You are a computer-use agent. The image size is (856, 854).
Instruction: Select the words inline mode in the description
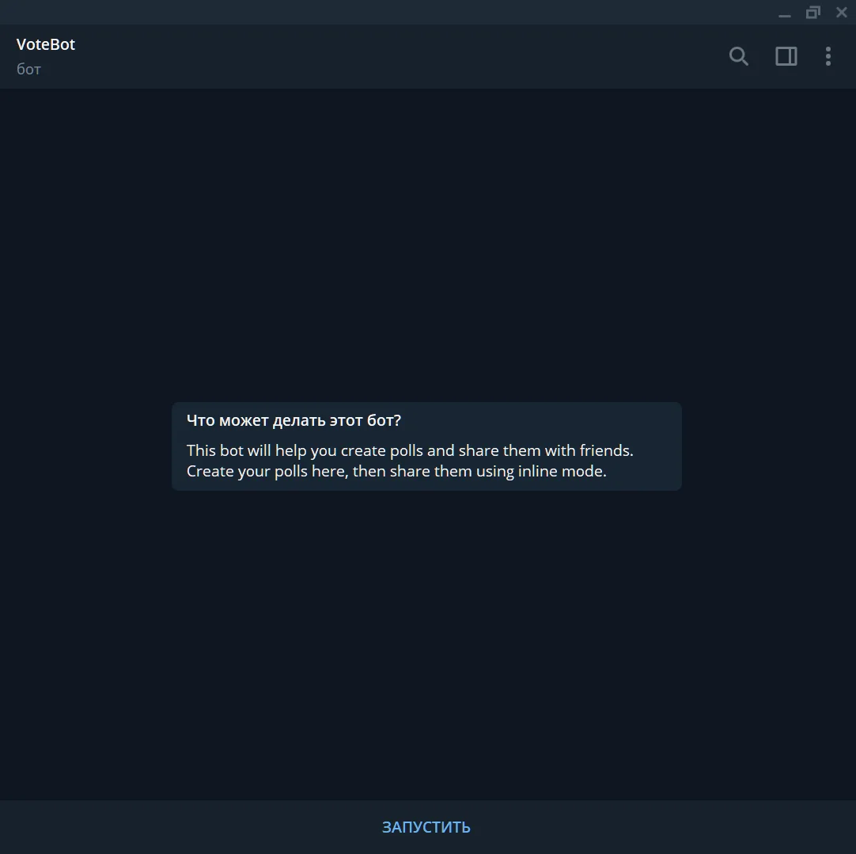pos(562,471)
